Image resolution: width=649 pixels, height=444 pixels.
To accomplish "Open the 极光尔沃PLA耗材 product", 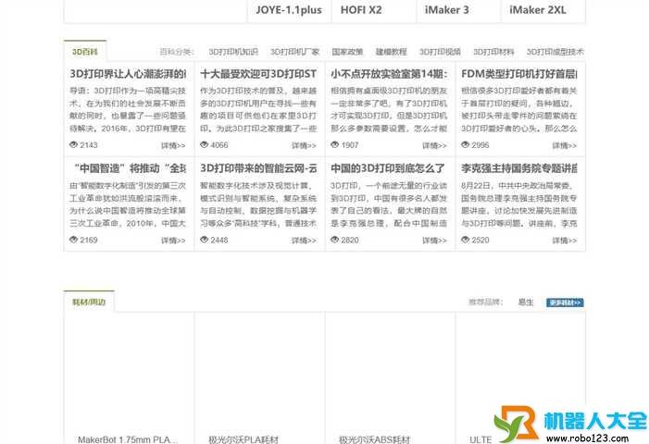I will pos(243,439).
